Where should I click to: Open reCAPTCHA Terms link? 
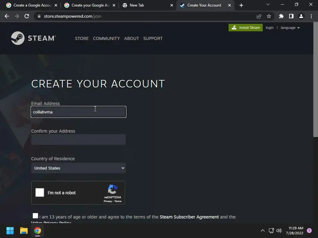[118, 201]
